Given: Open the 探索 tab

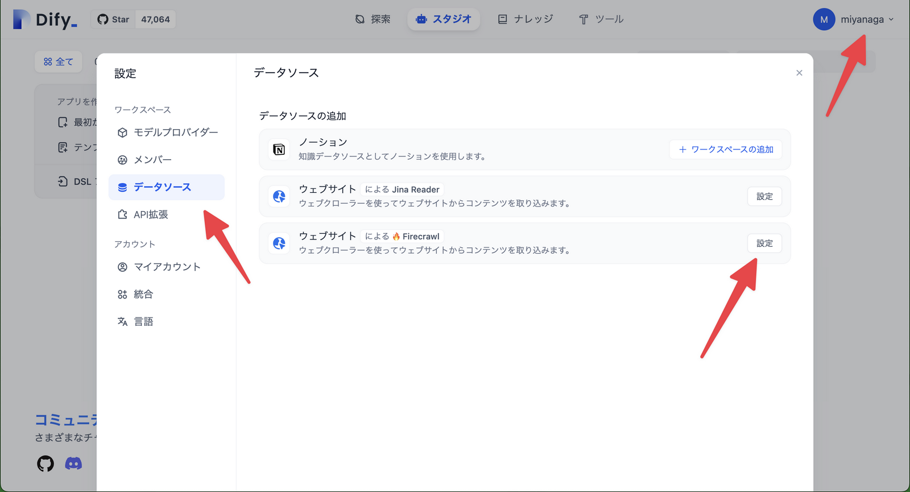Looking at the screenshot, I should coord(373,19).
